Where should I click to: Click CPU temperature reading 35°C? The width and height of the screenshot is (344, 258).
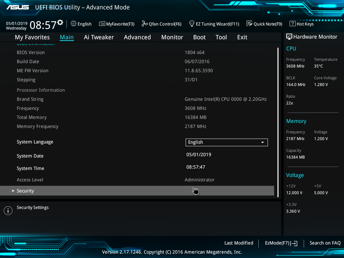318,66
